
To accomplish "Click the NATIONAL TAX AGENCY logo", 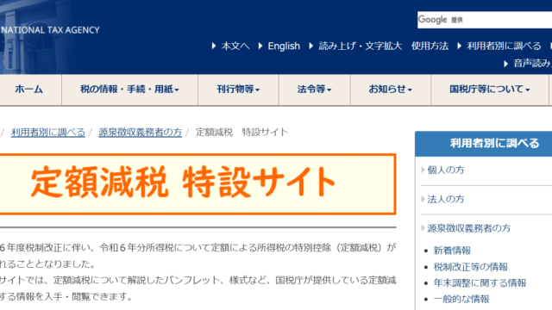I will (50, 30).
